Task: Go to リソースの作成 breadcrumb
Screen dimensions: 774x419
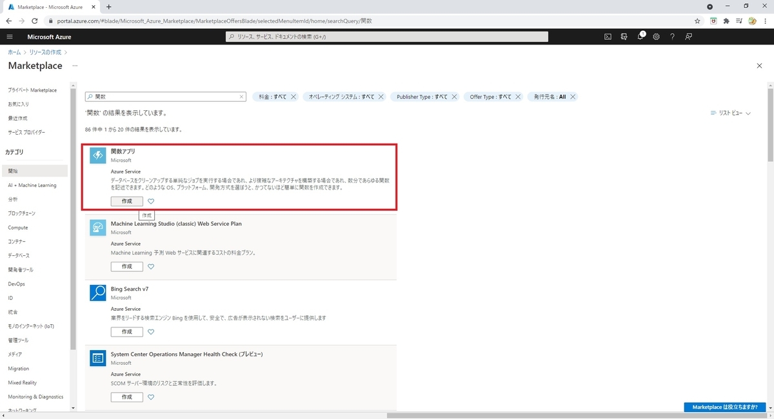Action: [46, 52]
